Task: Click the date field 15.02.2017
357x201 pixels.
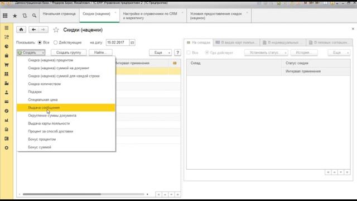Action: pyautogui.click(x=118, y=42)
